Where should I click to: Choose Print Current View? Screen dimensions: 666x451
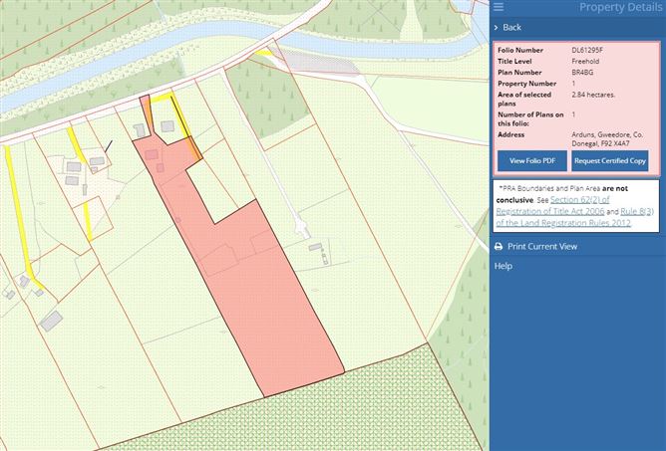(541, 247)
